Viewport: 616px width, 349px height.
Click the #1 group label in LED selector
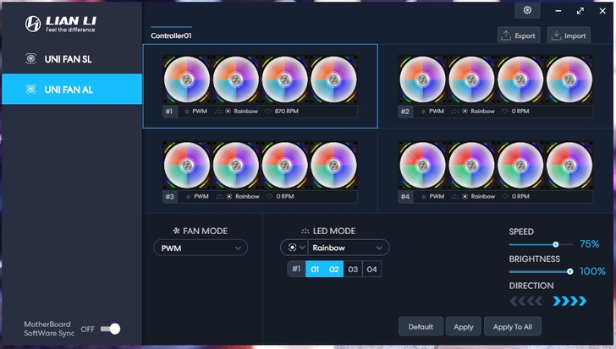point(296,269)
